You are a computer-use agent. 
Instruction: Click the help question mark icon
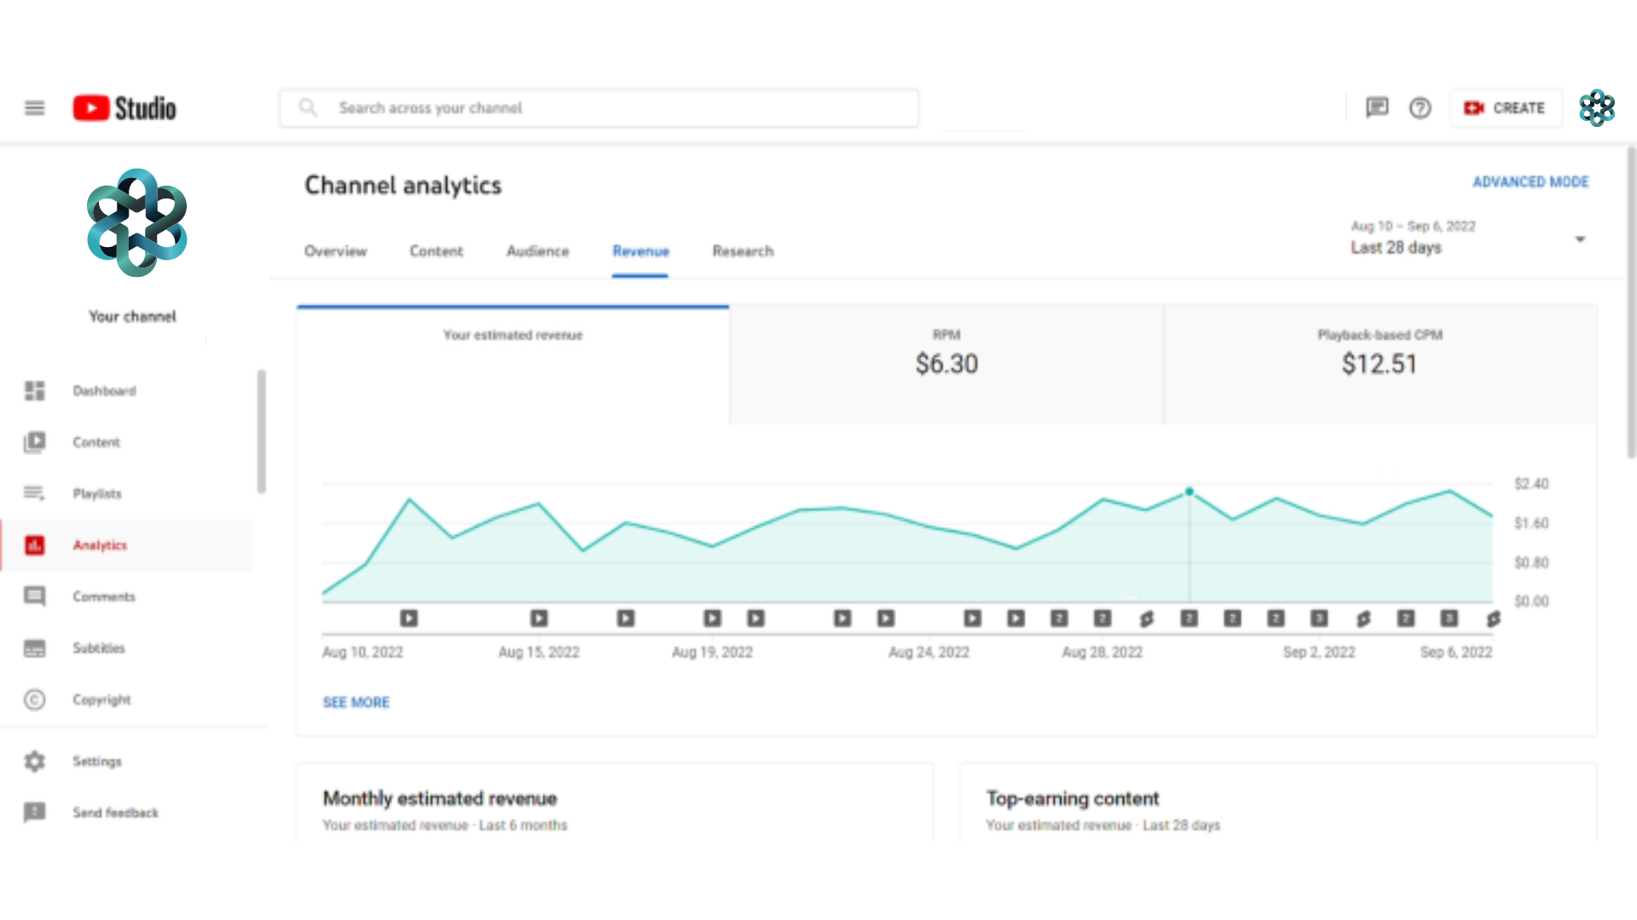(1420, 108)
